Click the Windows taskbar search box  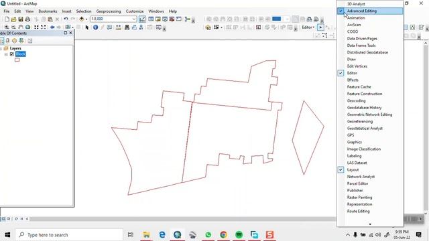coord(69,235)
